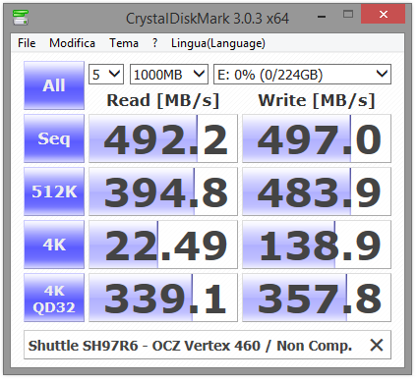Click the Write [MB/s] column header

pos(317,100)
